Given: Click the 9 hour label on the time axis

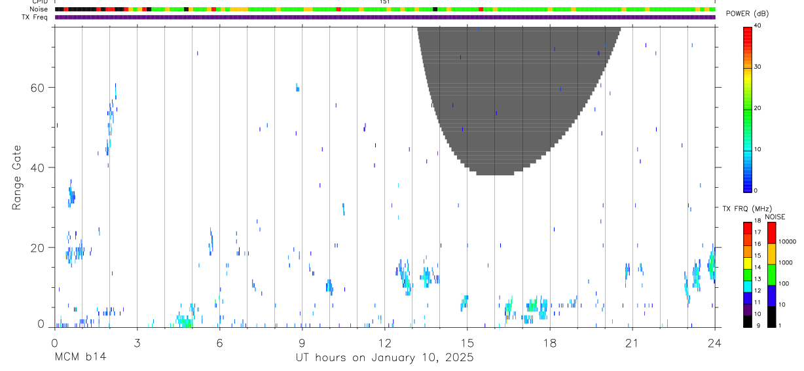Looking at the screenshot, I should 302,342.
